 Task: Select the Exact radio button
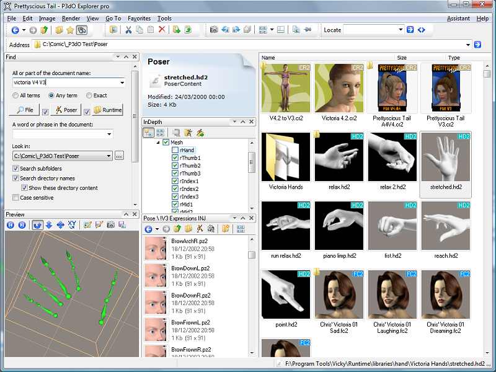[89, 95]
